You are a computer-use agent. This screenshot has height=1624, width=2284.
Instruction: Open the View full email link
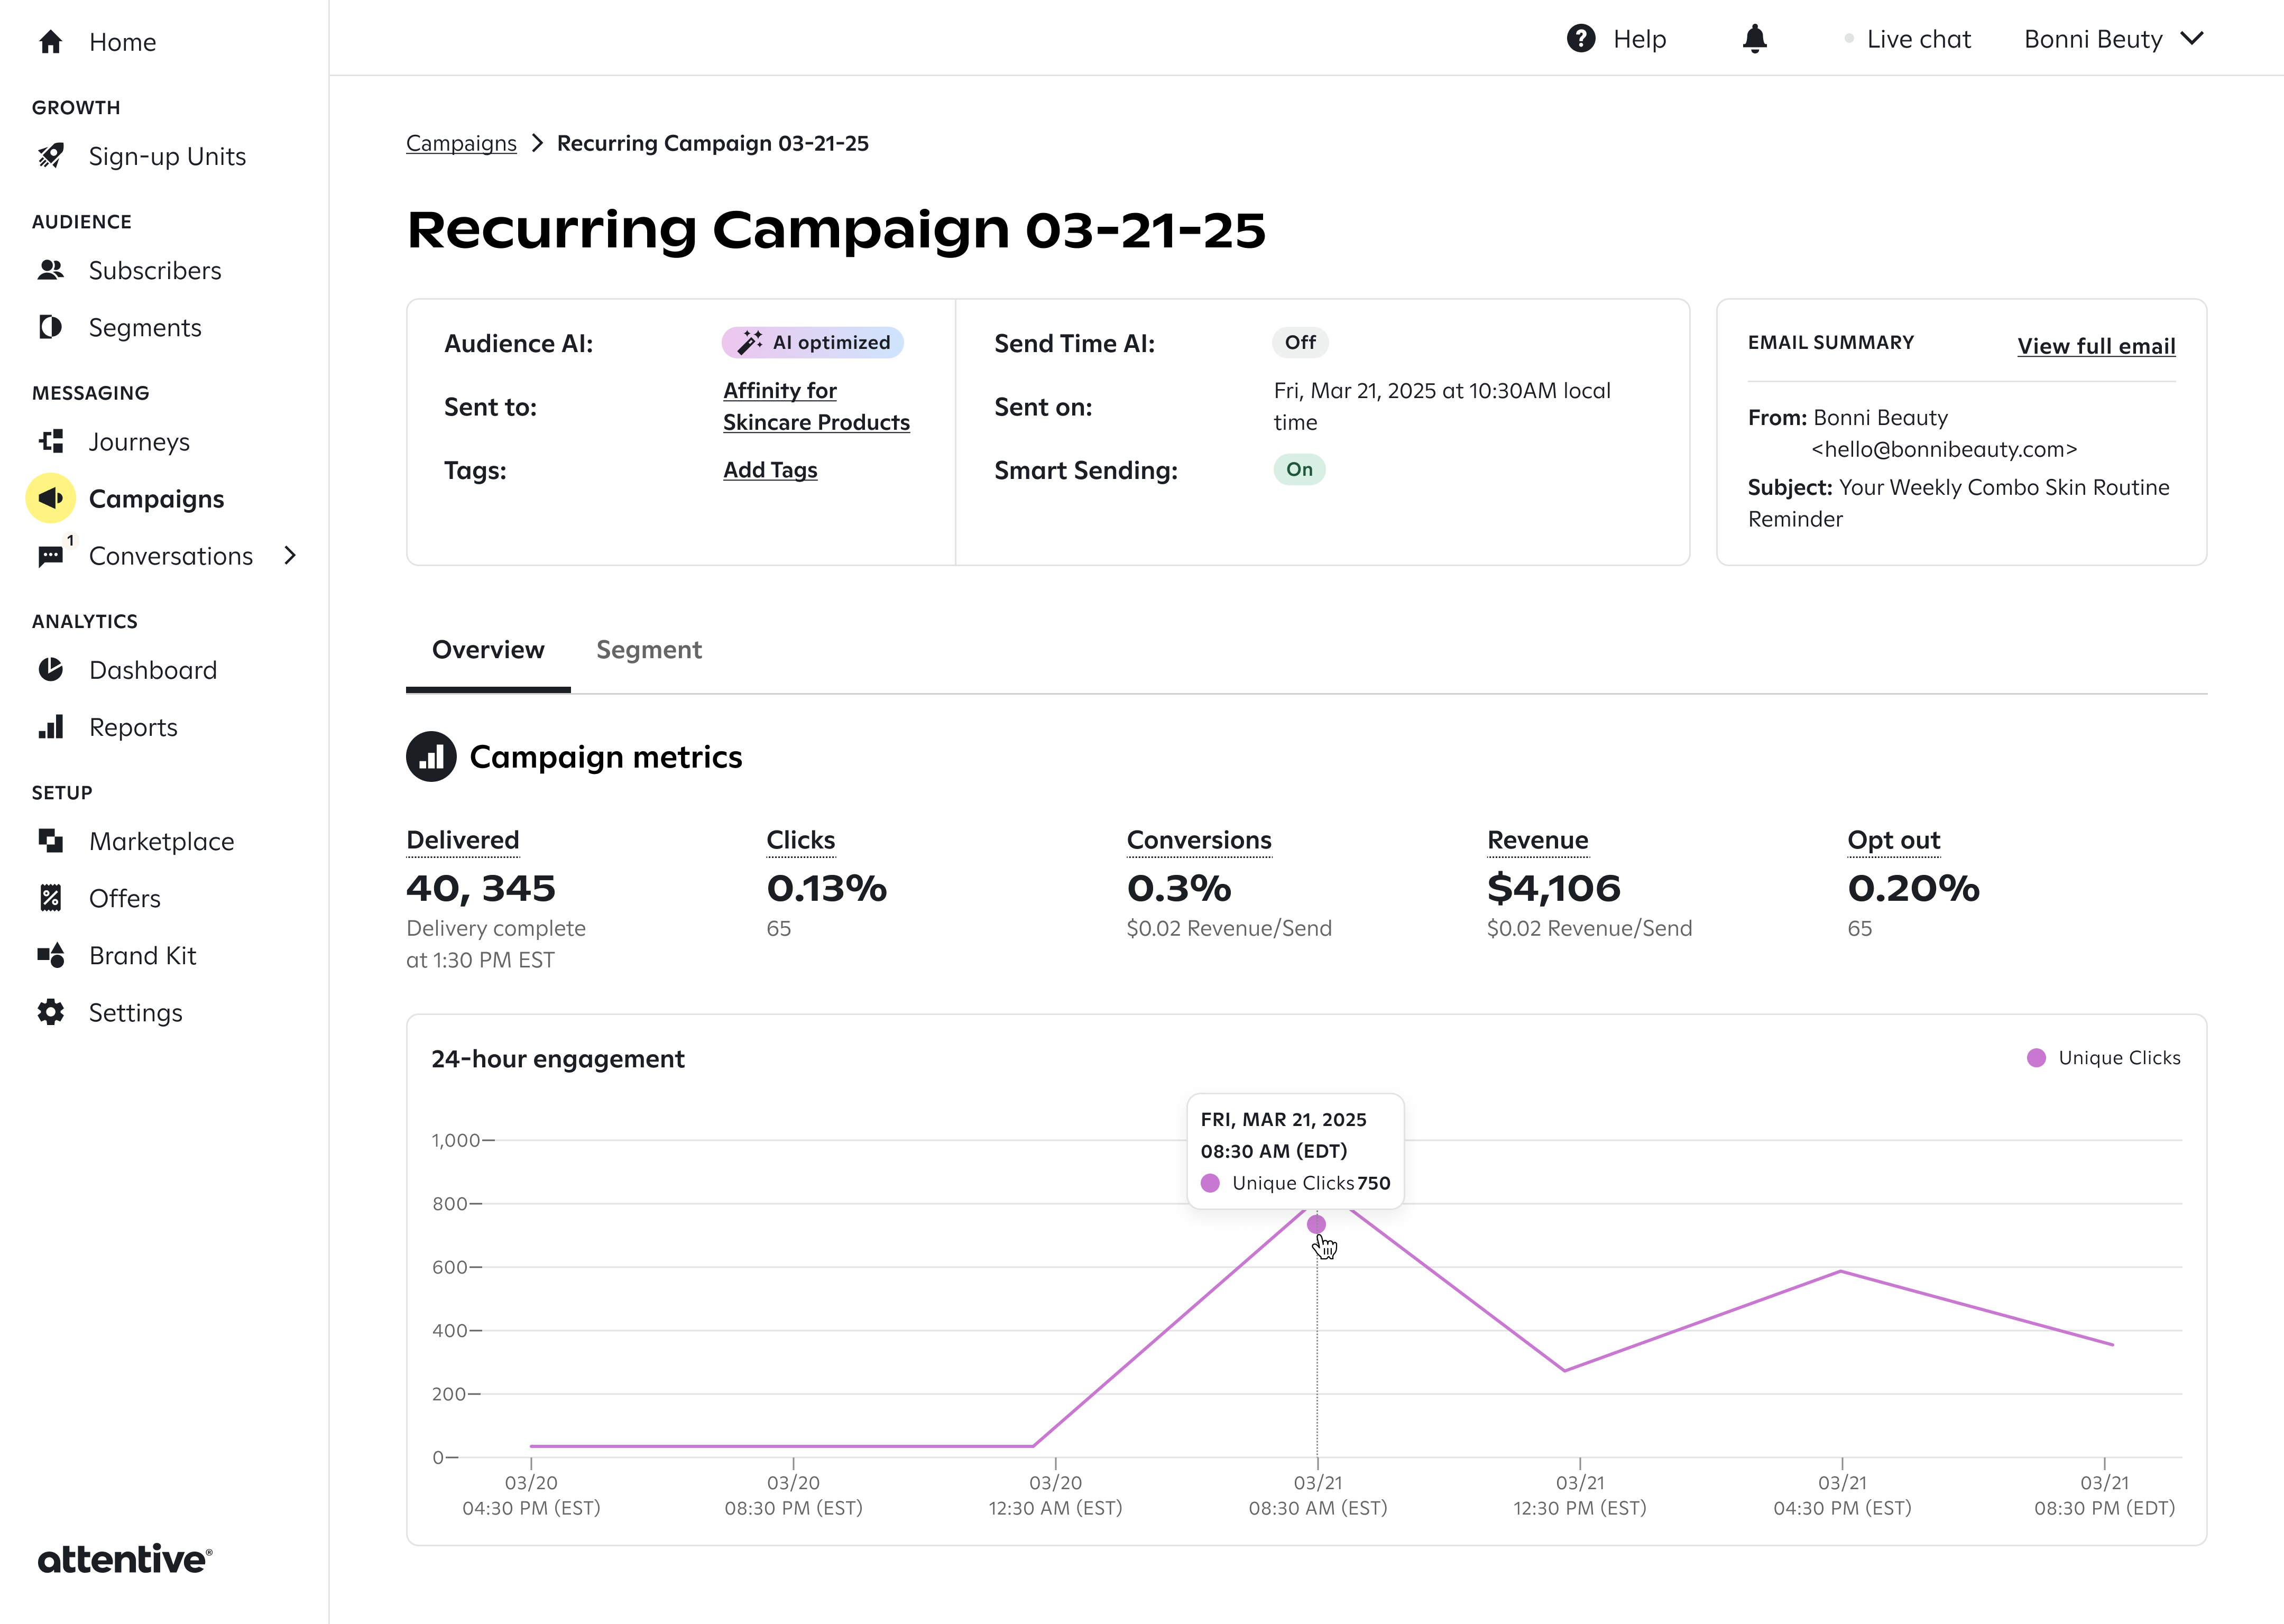point(2096,346)
